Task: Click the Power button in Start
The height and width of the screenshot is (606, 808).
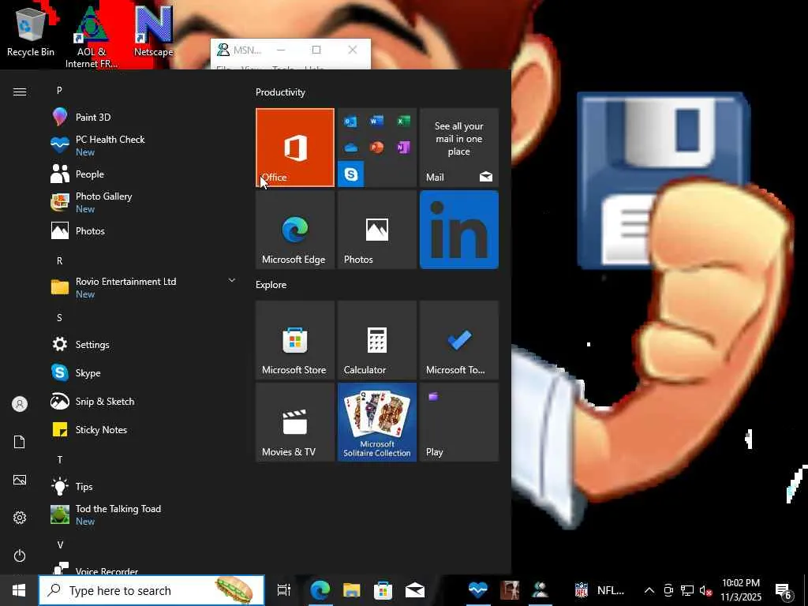Action: (20, 555)
